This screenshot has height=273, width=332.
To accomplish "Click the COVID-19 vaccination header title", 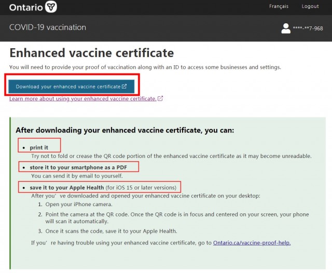I will [x=48, y=27].
